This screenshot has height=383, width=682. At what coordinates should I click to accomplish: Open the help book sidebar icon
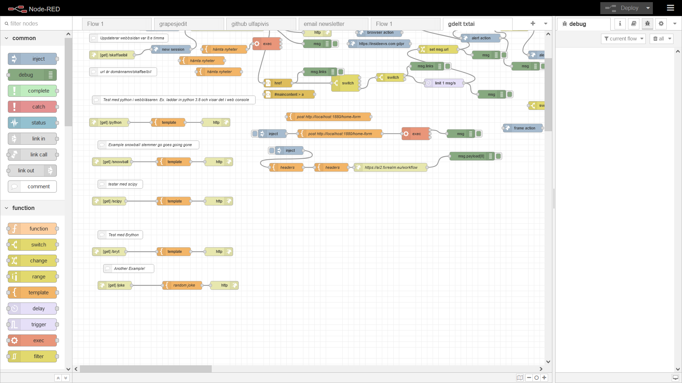click(x=634, y=24)
